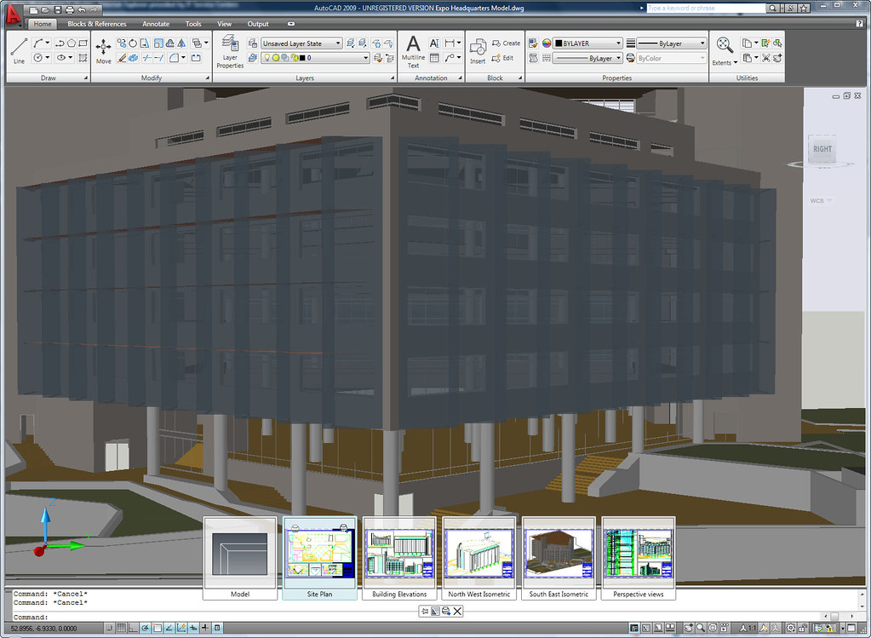Toggle Ortho mode in status bar
The height and width of the screenshot is (638, 871).
pyautogui.click(x=133, y=629)
